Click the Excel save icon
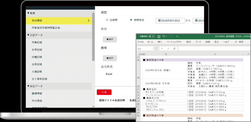This screenshot has width=251, height=122. [159, 36]
